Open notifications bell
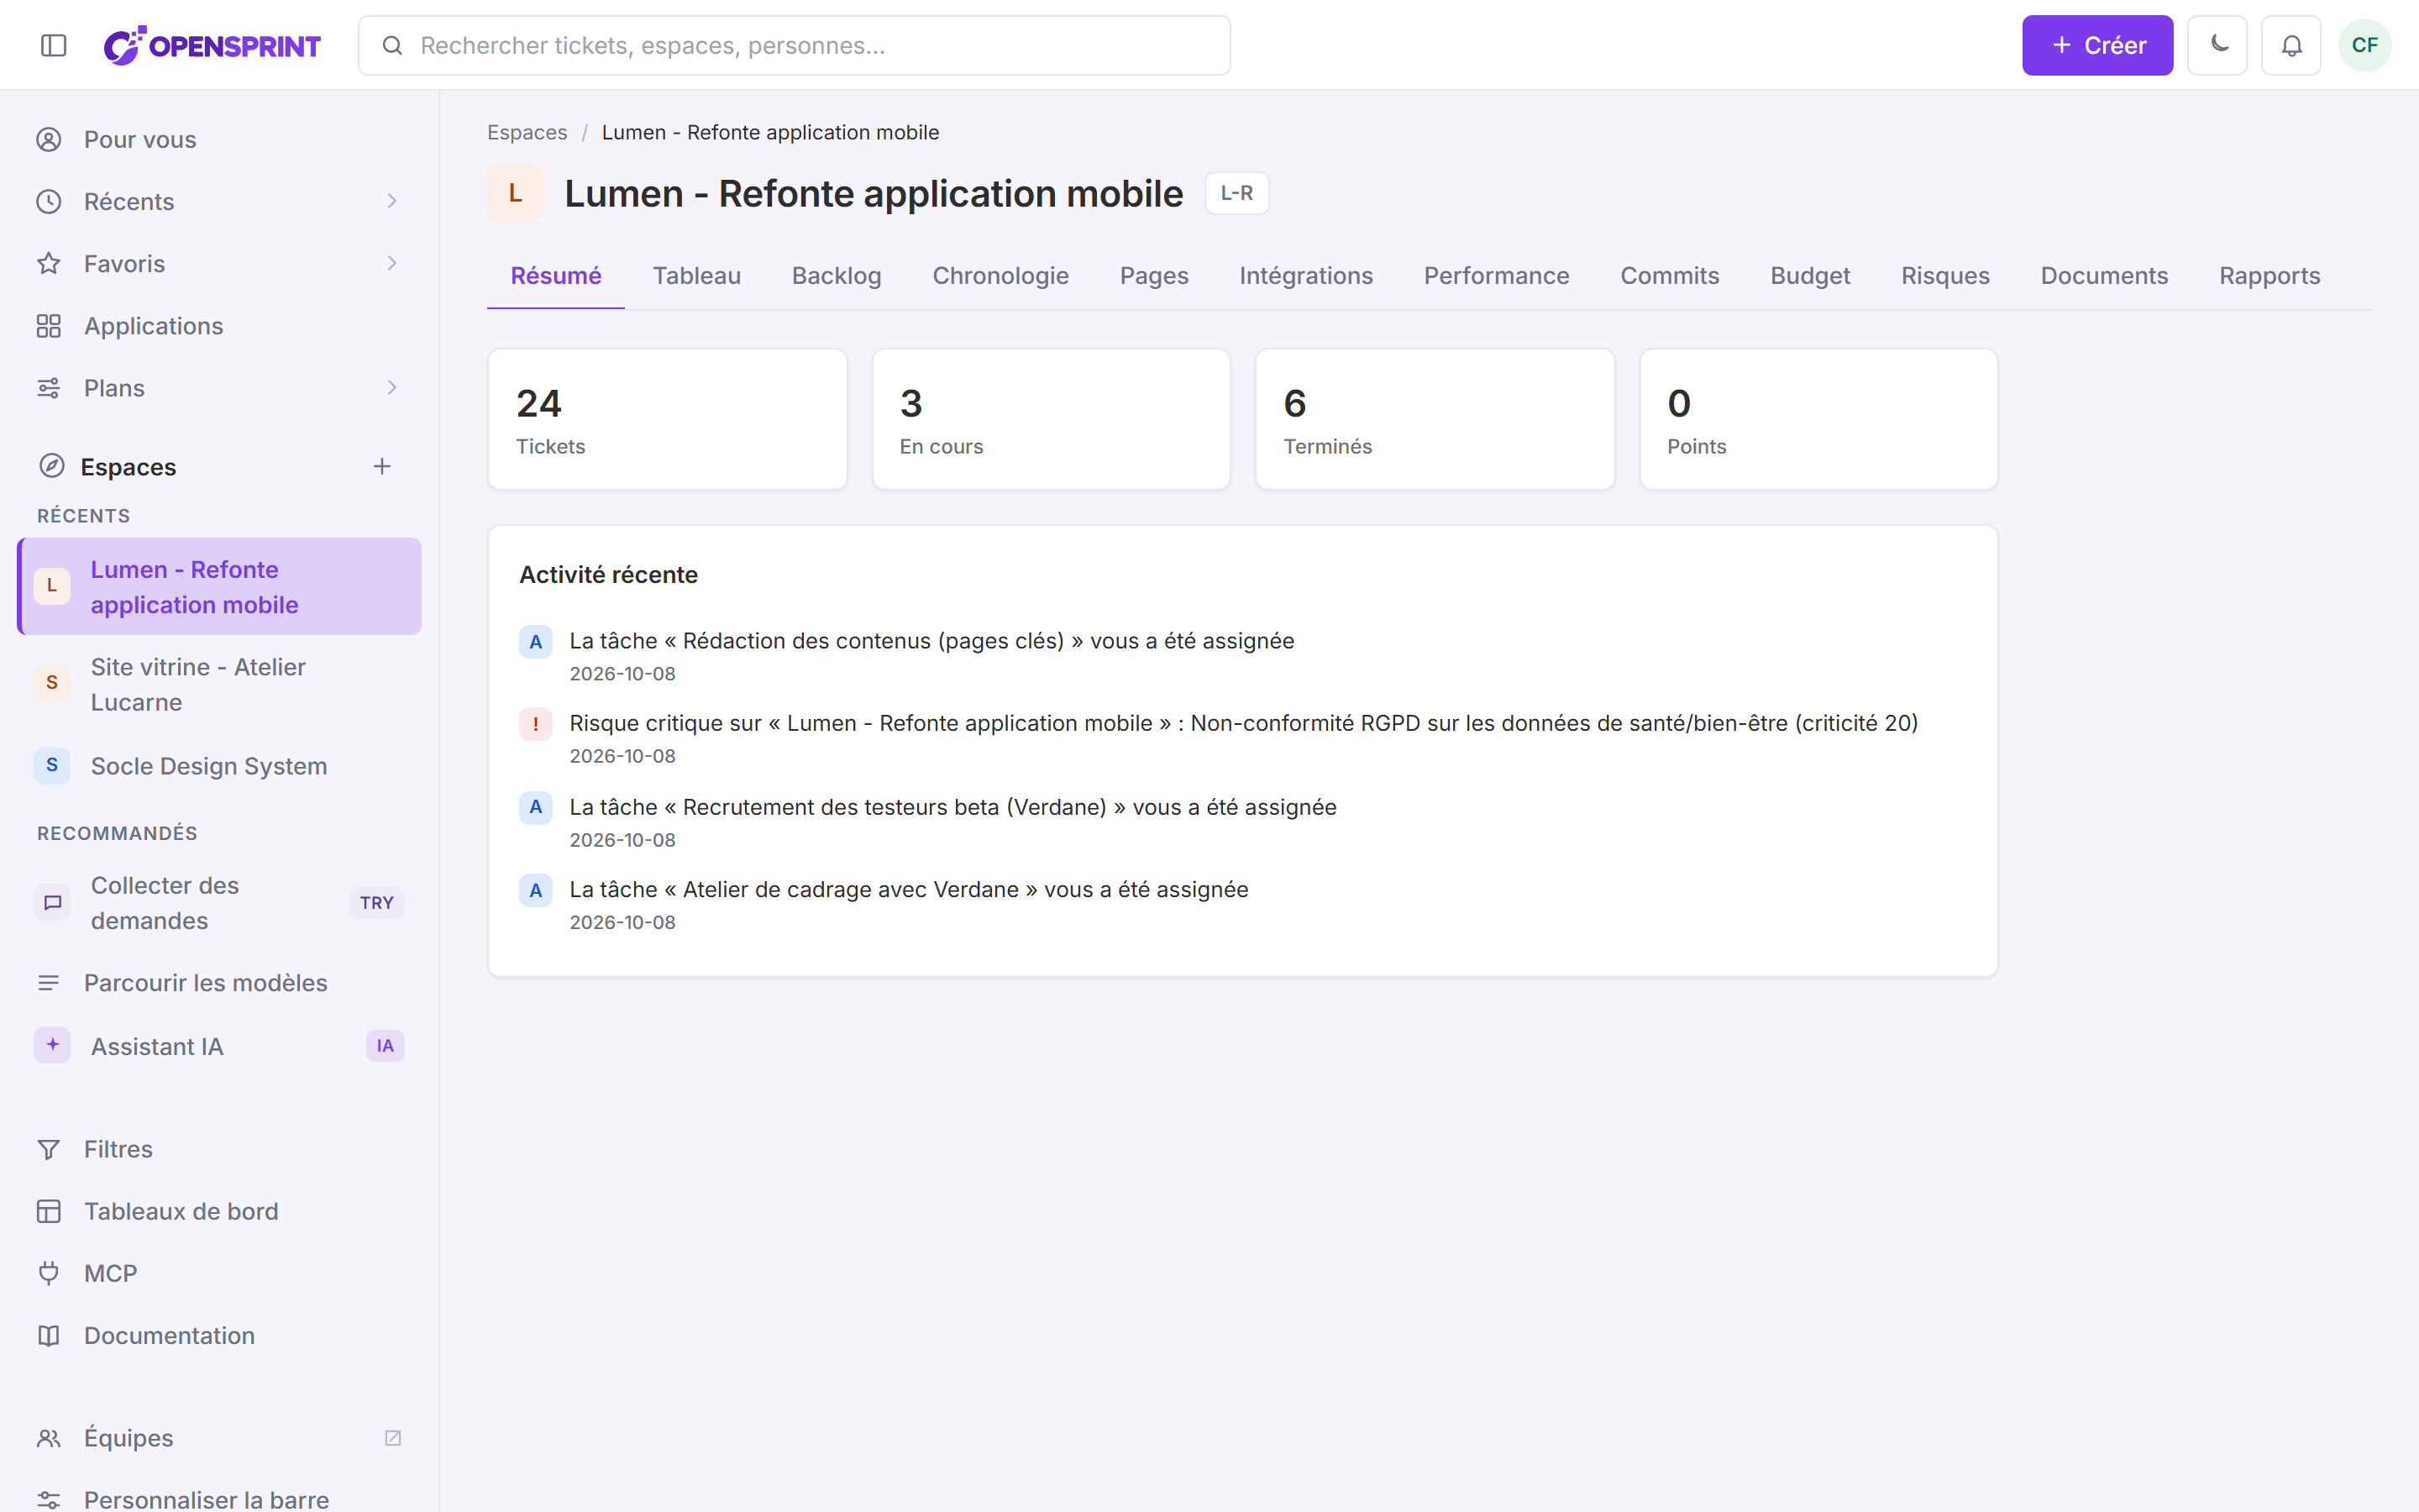 click(2291, 45)
